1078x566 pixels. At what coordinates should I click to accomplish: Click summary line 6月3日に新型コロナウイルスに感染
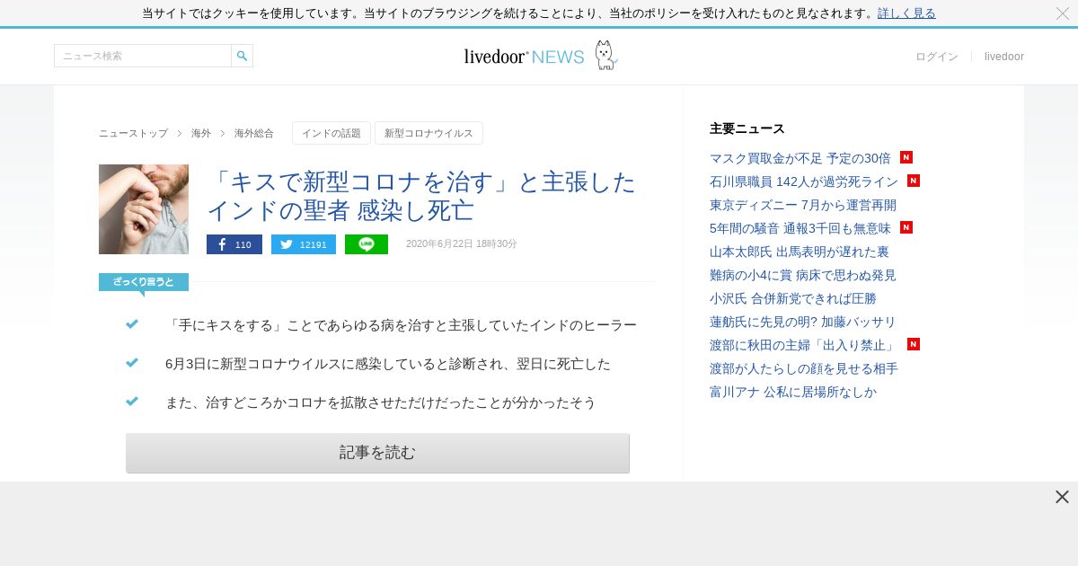(388, 364)
